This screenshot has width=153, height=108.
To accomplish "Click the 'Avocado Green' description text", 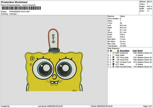I will tap(126, 67).
